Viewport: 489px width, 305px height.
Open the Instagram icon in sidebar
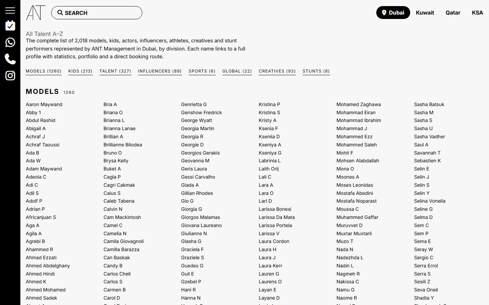[10, 76]
